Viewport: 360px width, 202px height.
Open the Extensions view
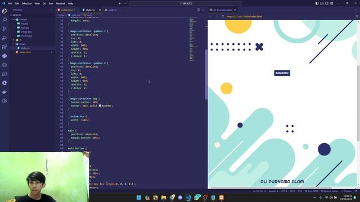click(4, 47)
